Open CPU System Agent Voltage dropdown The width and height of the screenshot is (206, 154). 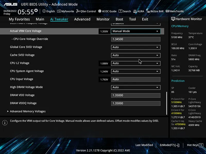[x=136, y=71]
